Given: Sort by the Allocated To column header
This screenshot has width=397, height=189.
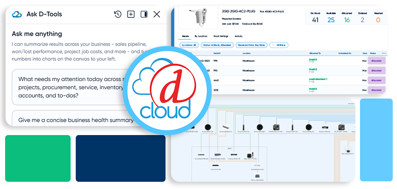Looking at the screenshot, I should coord(315,54).
